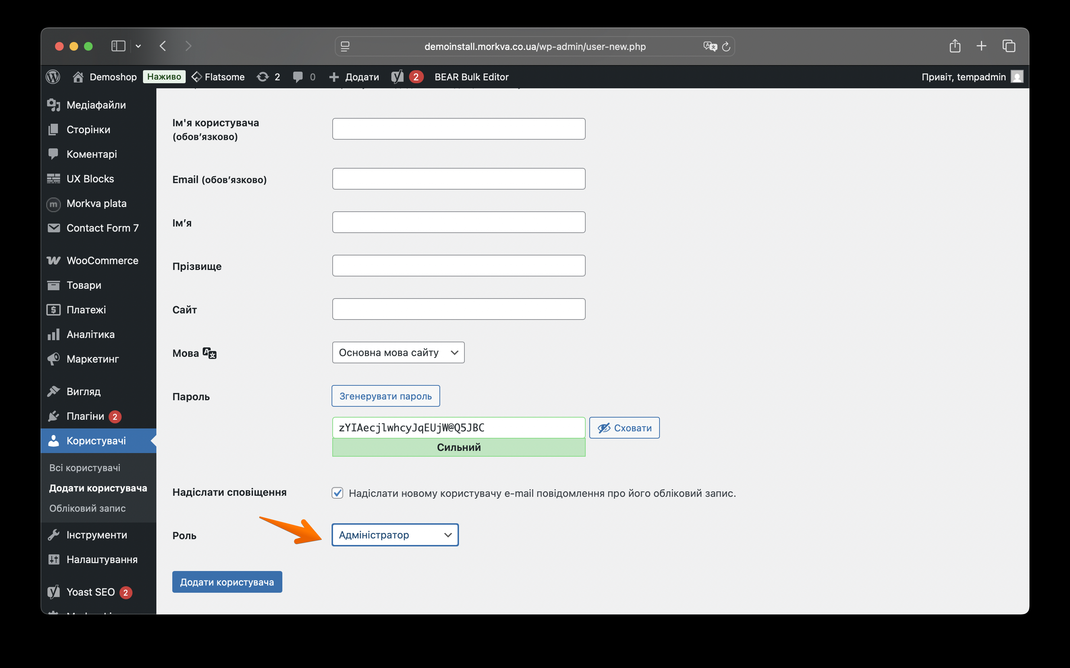Open the comments bubble in admin bar

(x=304, y=77)
